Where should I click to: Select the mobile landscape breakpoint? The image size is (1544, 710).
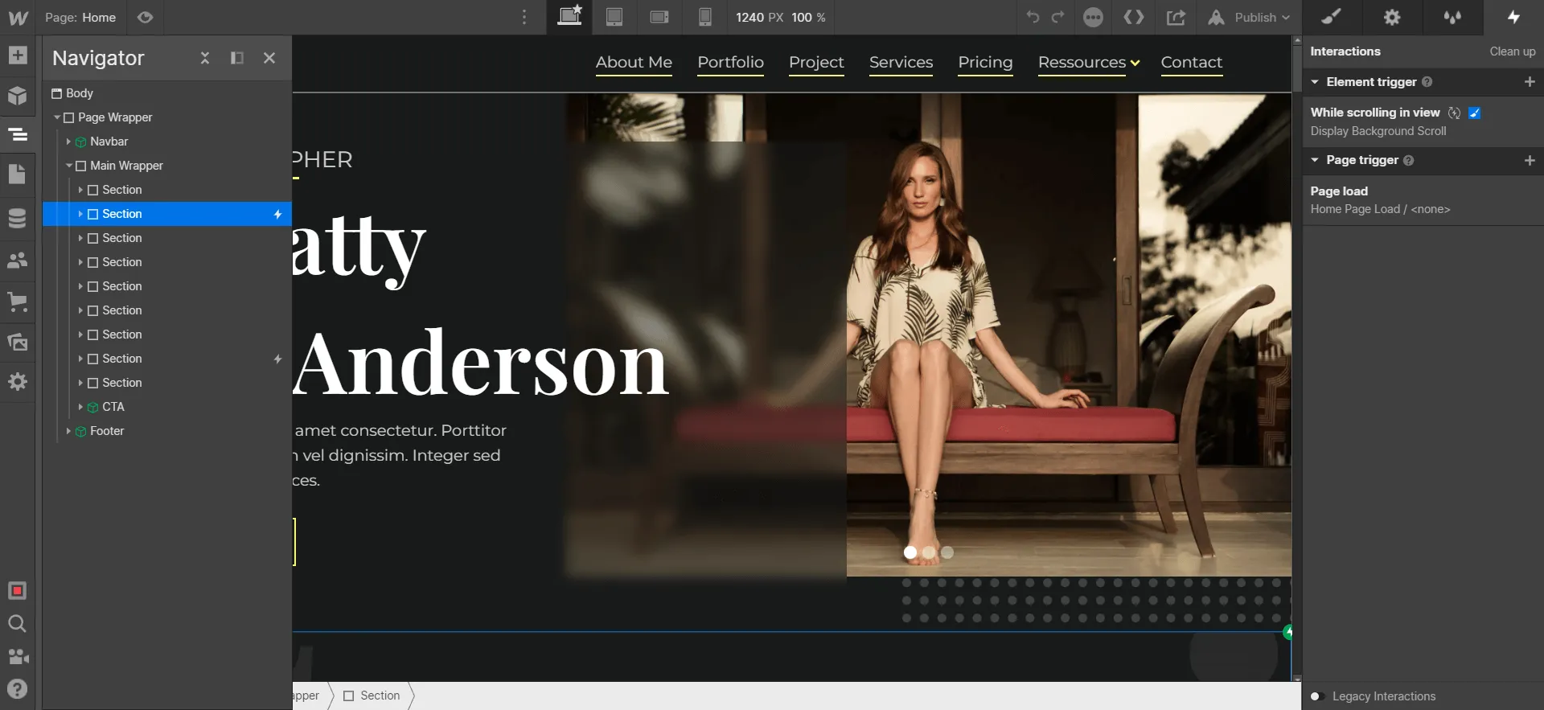tap(659, 18)
